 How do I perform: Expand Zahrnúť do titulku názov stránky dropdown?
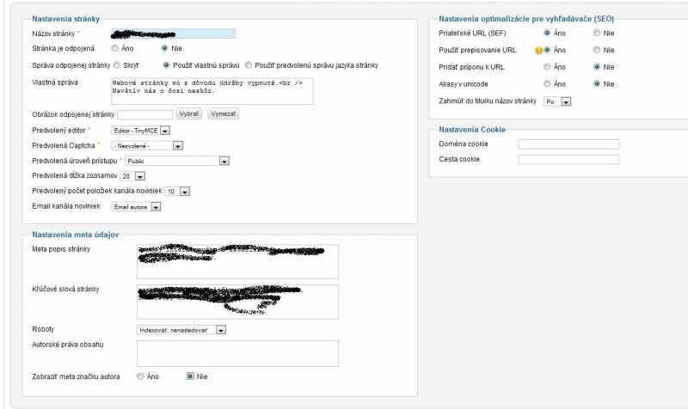pyautogui.click(x=558, y=101)
